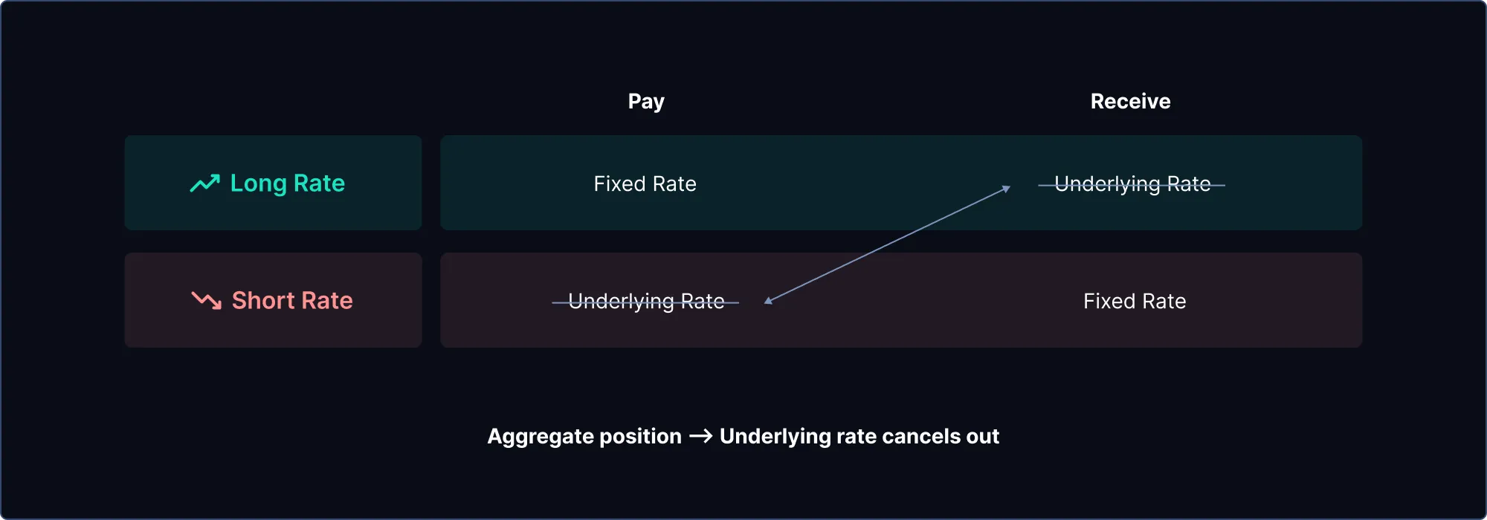Click the word 'Short' in the red label
This screenshot has height=520, width=1487.
pos(263,301)
